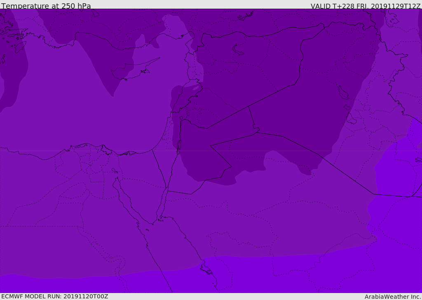Click the 'Temperature at 250 hPa' title
This screenshot has height=300, width=422.
[46, 6]
